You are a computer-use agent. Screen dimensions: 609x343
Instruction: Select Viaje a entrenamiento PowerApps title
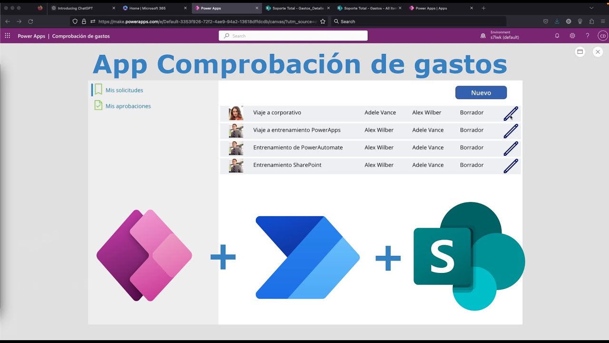297,130
